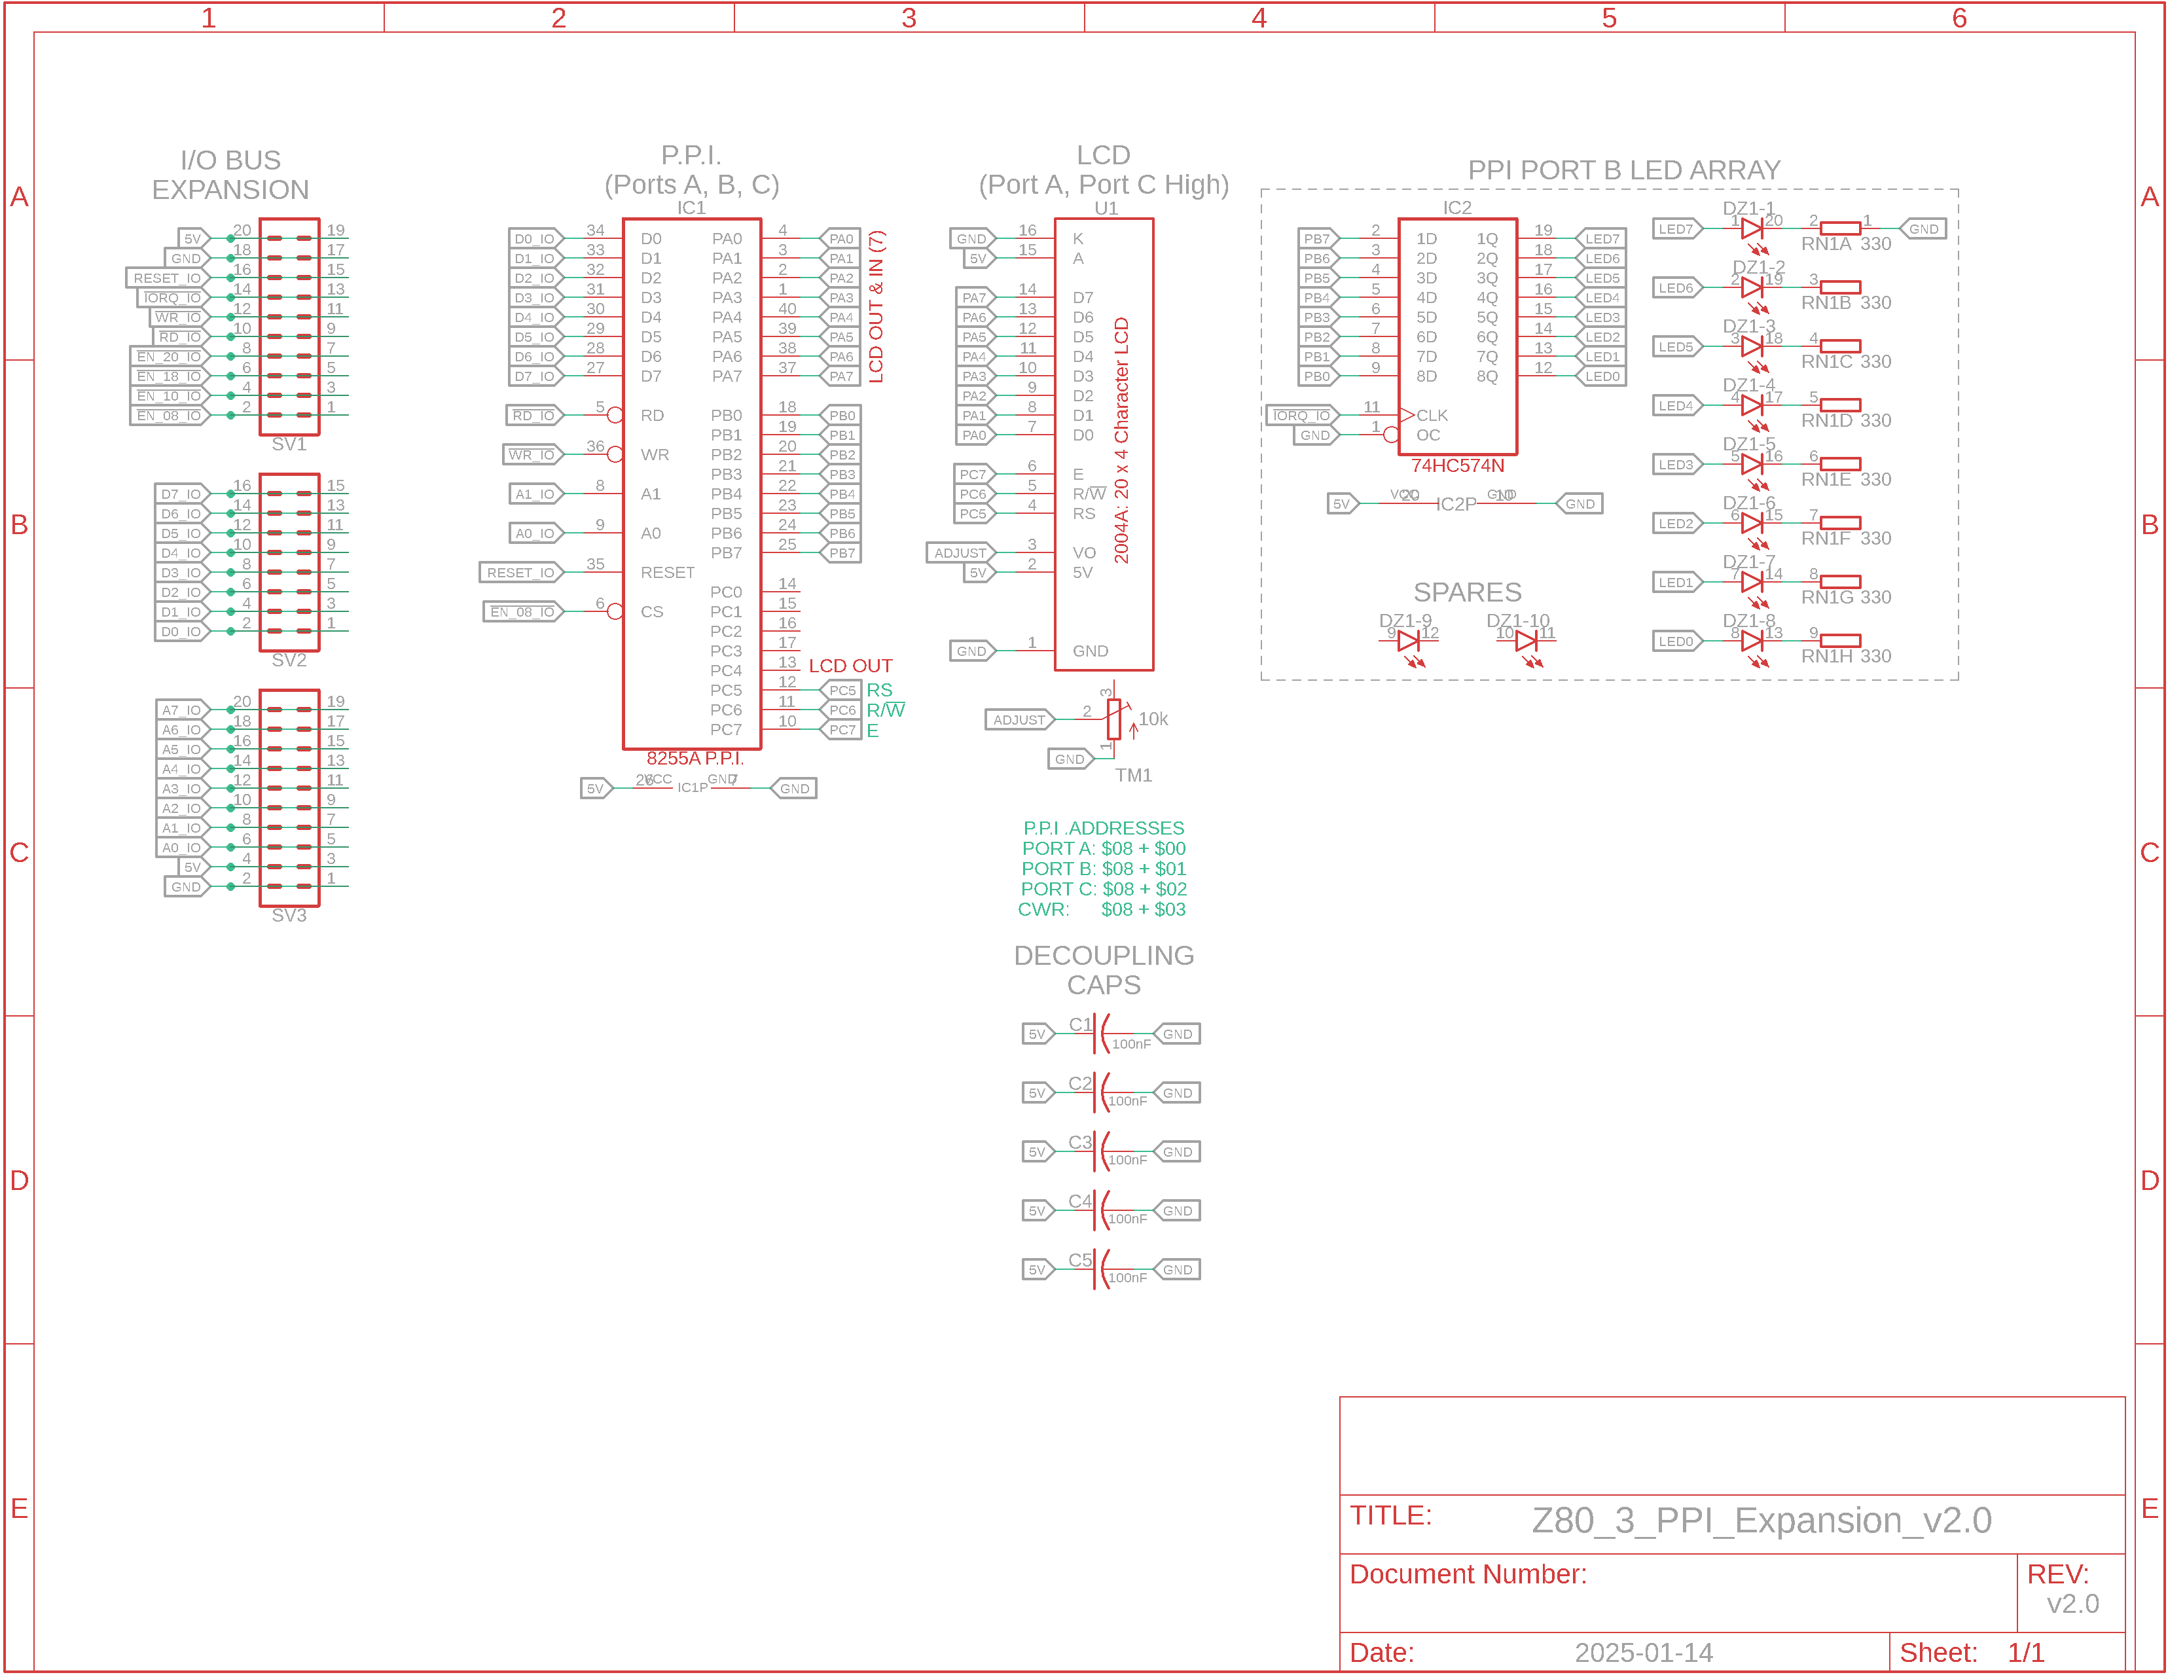Click the RN1A 330 resistor symbol
This screenshot has width=2168, height=1677.
[1839, 228]
